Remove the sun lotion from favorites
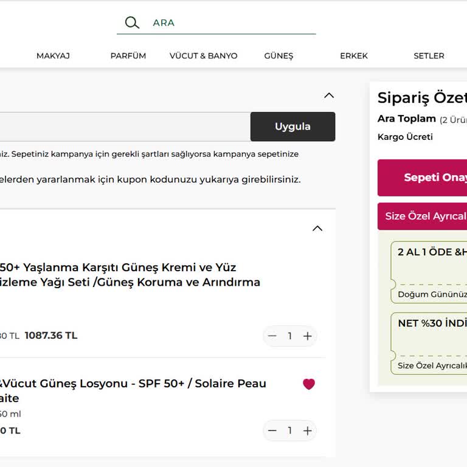Screen dimensions: 467x467 [x=309, y=384]
